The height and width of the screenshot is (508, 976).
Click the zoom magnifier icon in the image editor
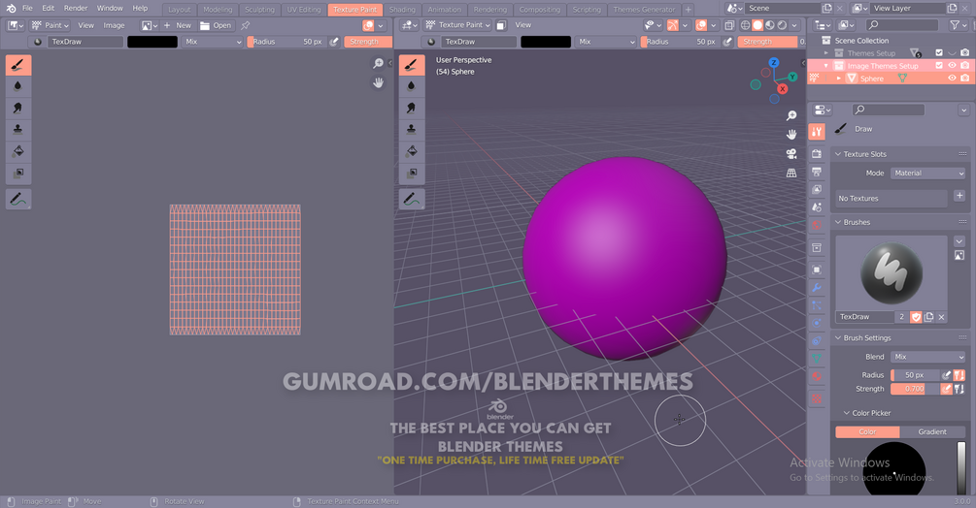click(378, 63)
